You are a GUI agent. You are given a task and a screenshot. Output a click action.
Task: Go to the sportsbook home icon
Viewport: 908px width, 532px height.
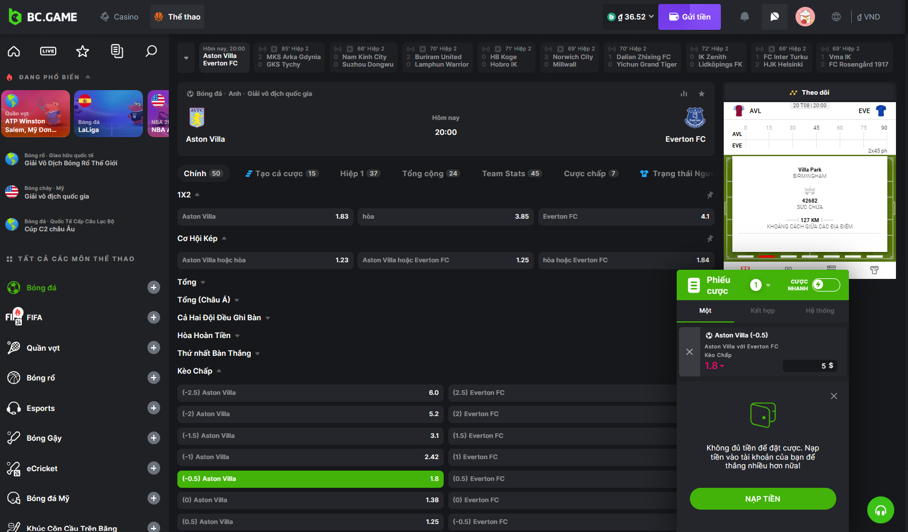pos(14,51)
